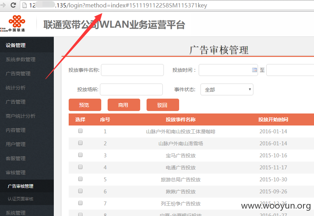Focus the 投放时间 start date field
The height and width of the screenshot is (216, 314).
[x=228, y=70]
